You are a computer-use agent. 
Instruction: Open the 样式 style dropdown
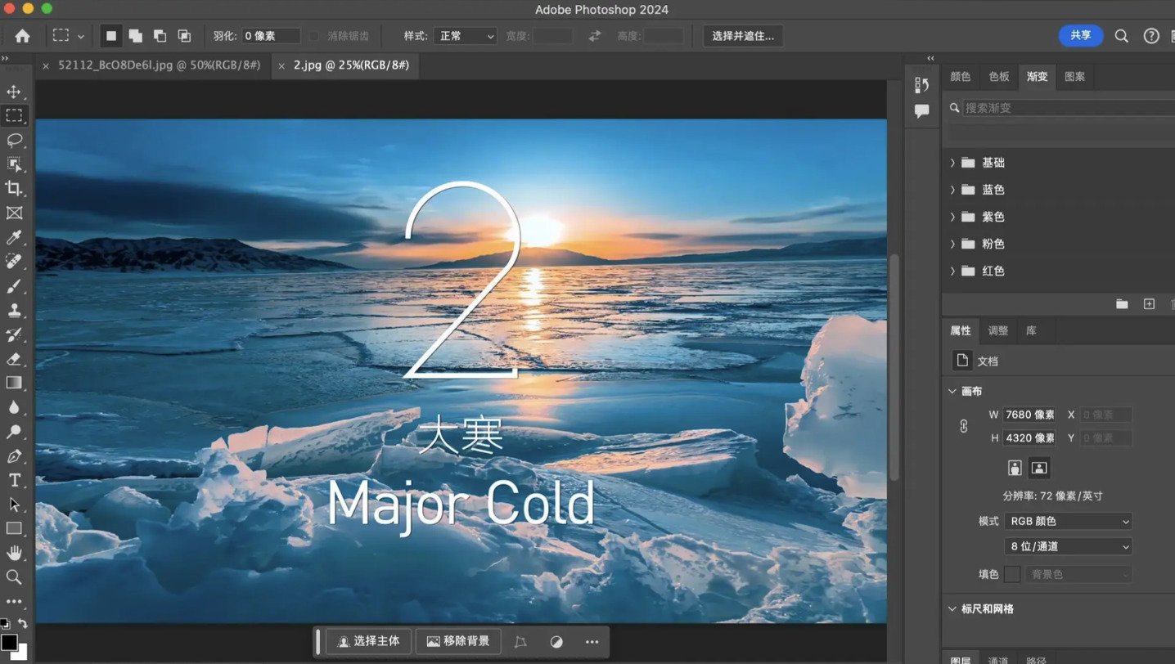click(x=466, y=36)
